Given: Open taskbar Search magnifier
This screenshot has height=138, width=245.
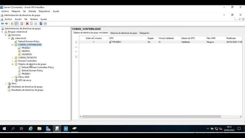Looking at the screenshot, I should click(13, 129).
